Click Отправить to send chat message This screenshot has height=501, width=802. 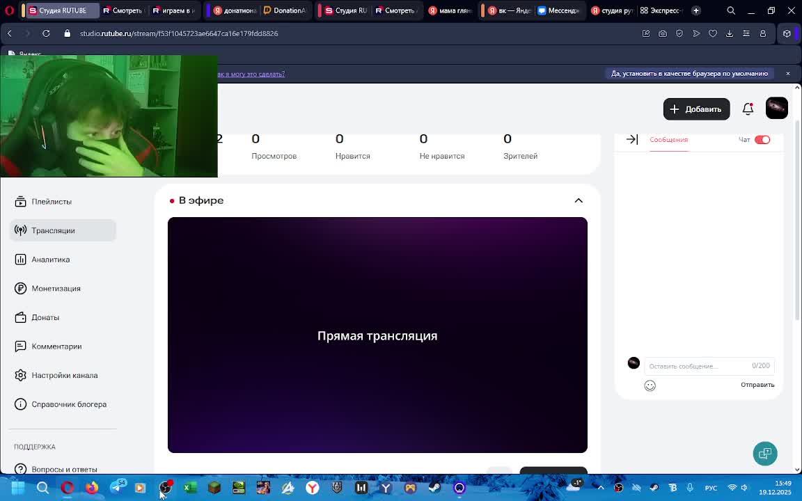pyautogui.click(x=757, y=384)
